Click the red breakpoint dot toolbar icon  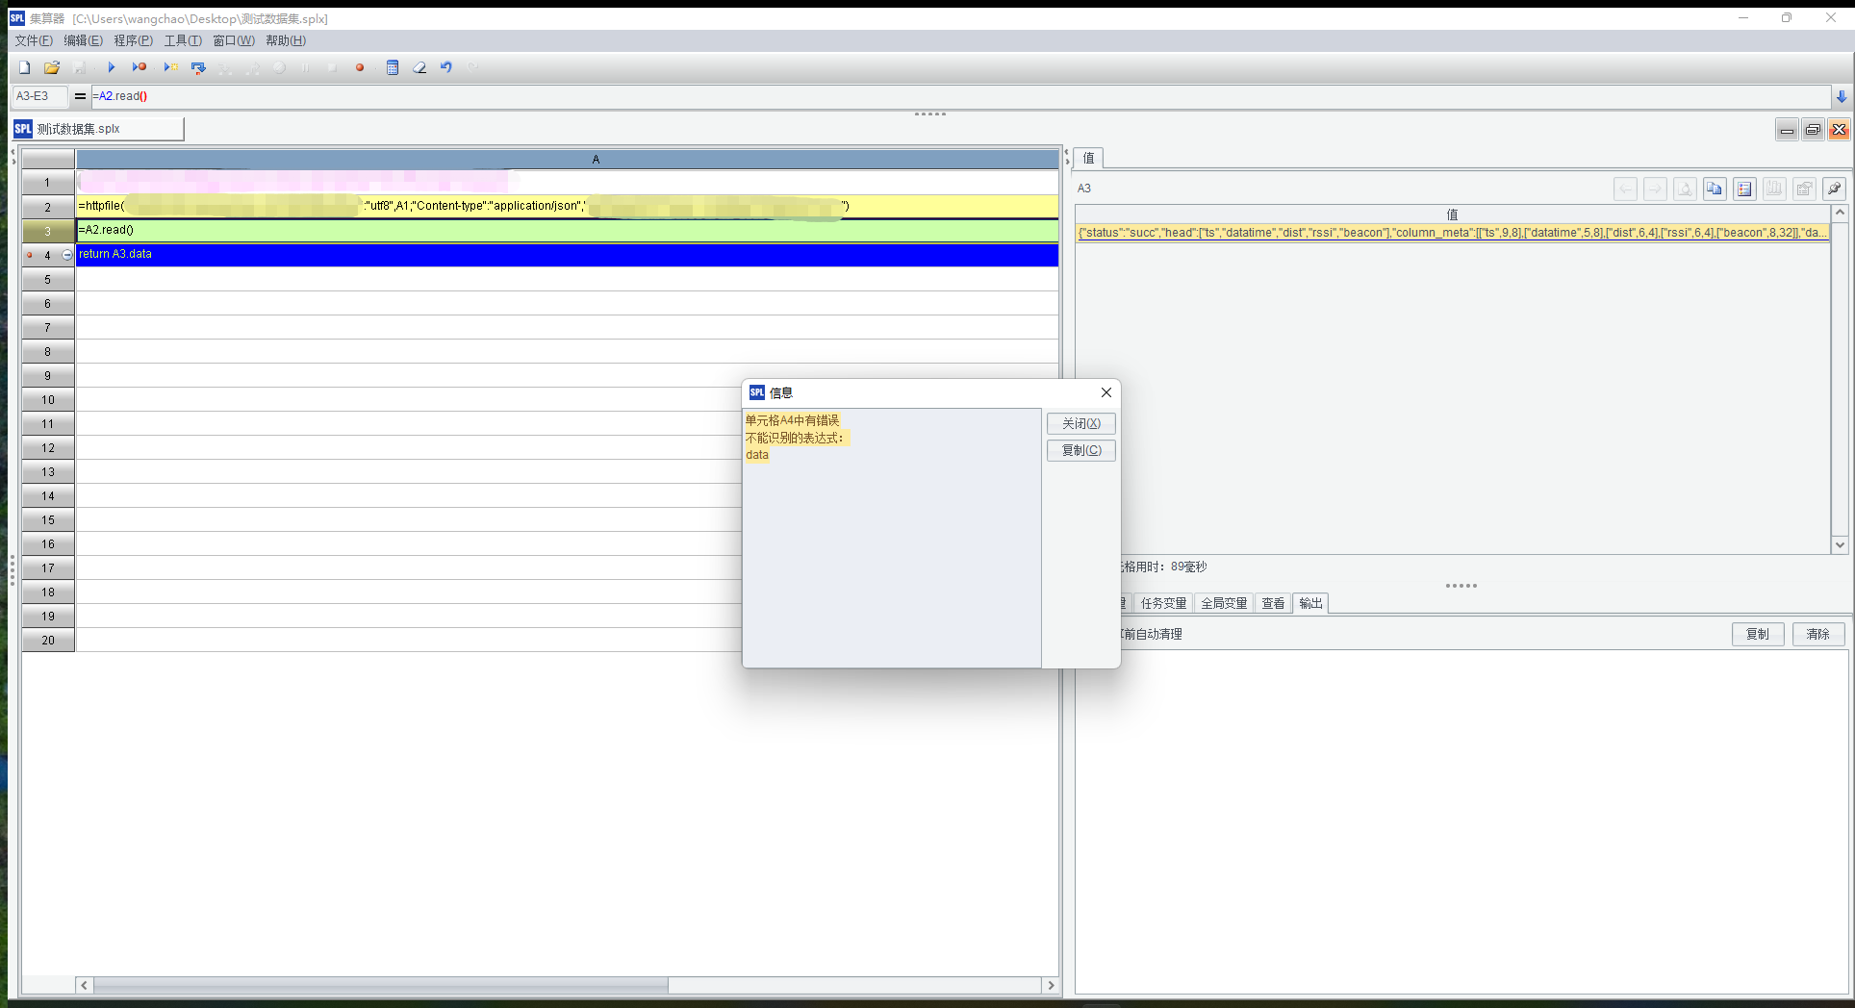(x=360, y=67)
